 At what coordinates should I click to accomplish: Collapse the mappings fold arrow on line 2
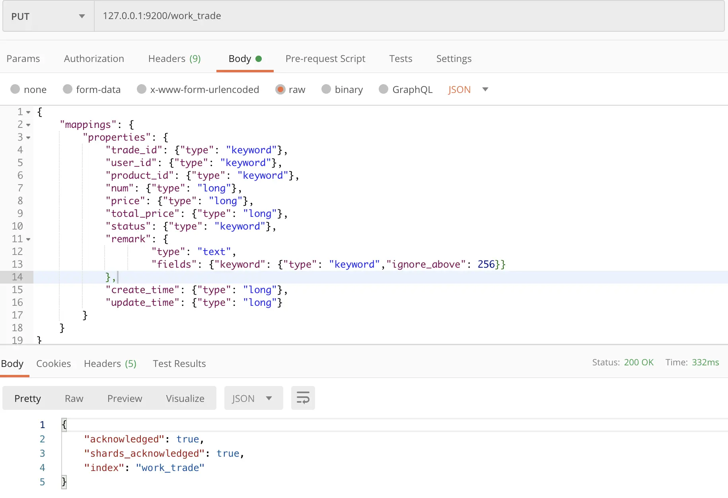coord(28,125)
